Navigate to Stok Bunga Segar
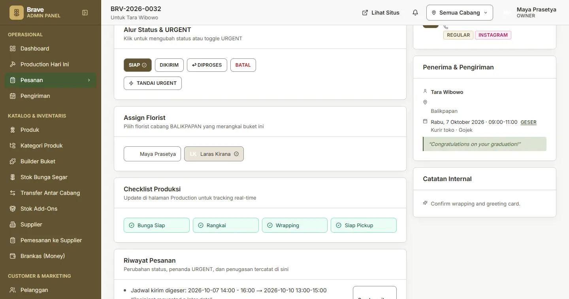The image size is (569, 299). click(x=51, y=177)
